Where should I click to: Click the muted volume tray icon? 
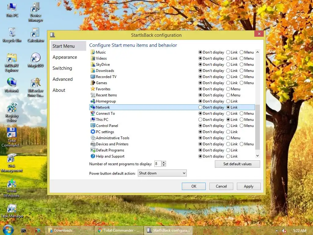tap(284, 231)
